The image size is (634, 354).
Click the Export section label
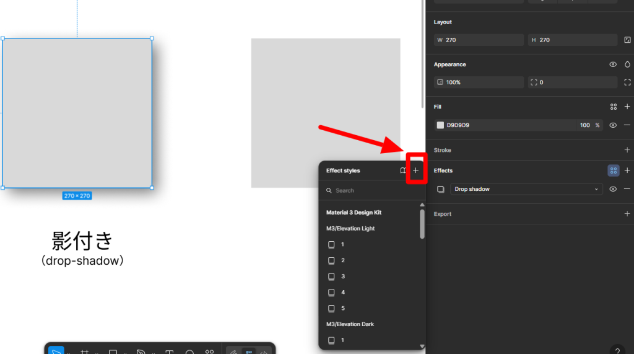pos(442,214)
